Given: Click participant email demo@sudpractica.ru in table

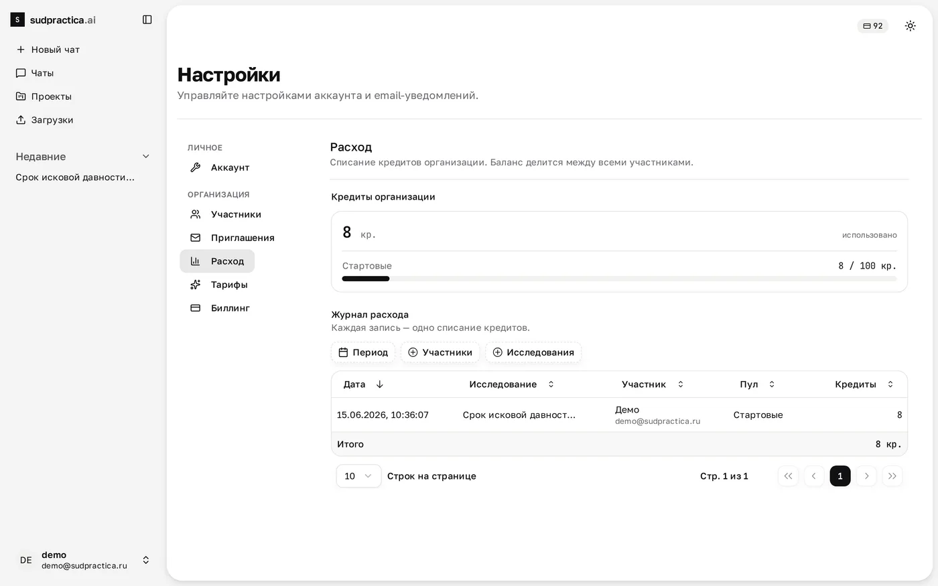Looking at the screenshot, I should coord(657,421).
